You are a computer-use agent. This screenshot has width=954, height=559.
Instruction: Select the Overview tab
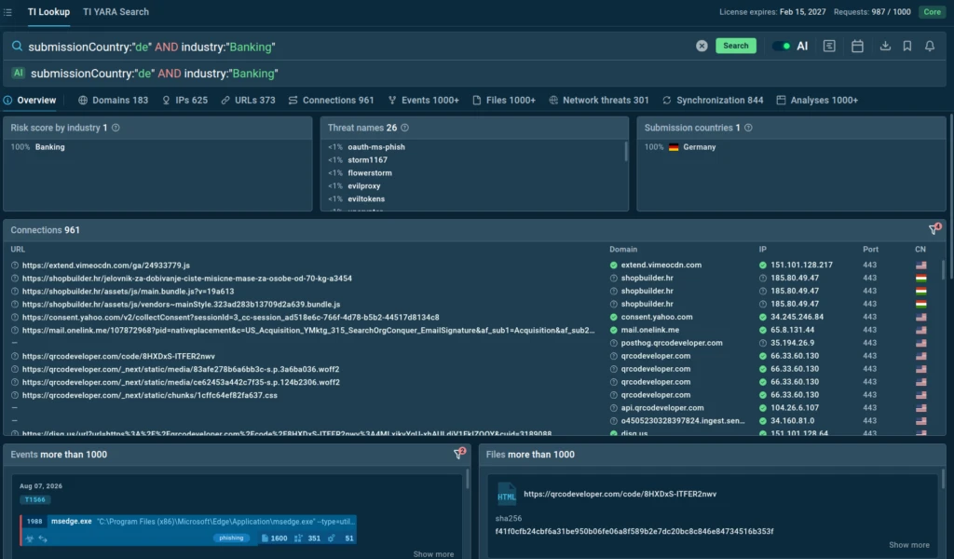[x=29, y=101]
